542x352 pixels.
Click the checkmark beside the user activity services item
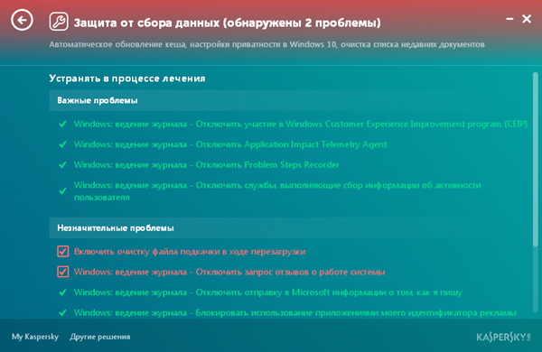pyautogui.click(x=62, y=191)
